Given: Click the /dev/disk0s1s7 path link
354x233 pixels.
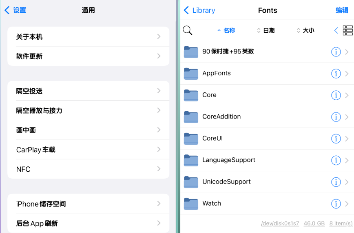Looking at the screenshot, I should click(280, 224).
